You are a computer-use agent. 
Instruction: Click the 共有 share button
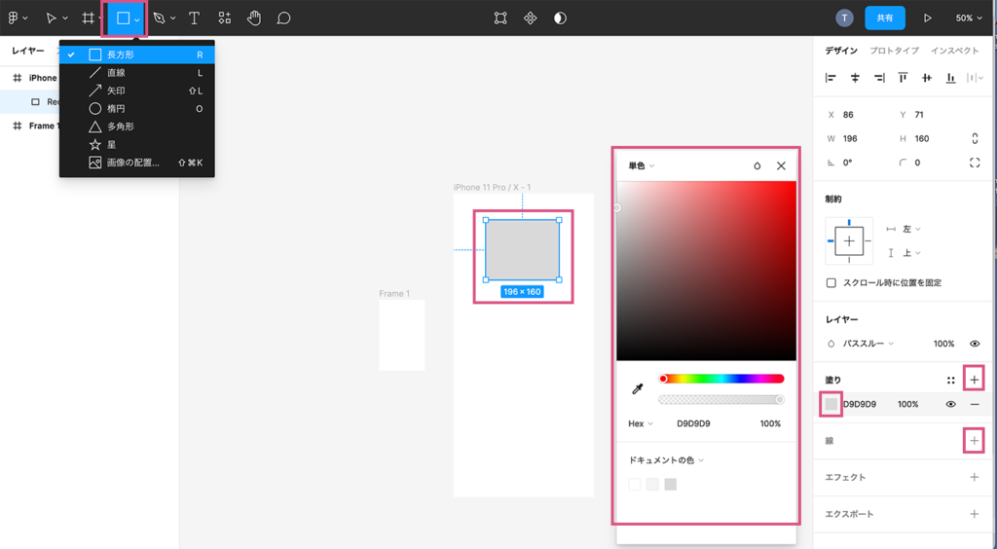[x=884, y=18]
